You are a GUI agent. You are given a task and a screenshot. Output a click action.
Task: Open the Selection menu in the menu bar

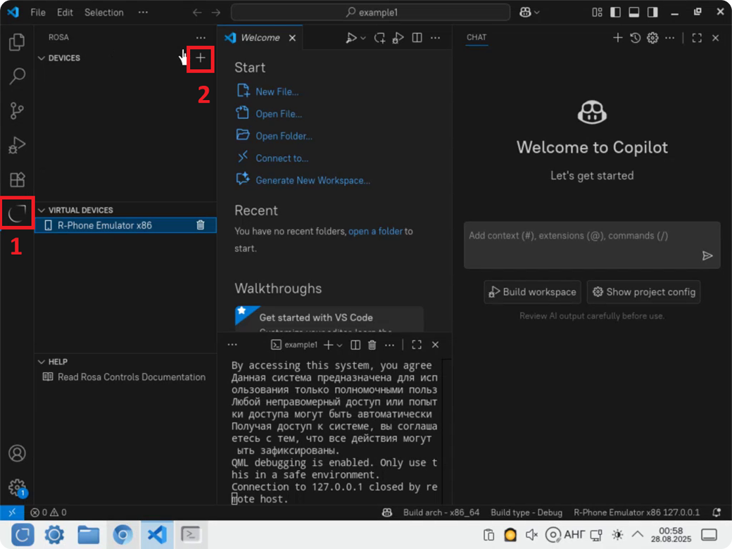pyautogui.click(x=103, y=12)
